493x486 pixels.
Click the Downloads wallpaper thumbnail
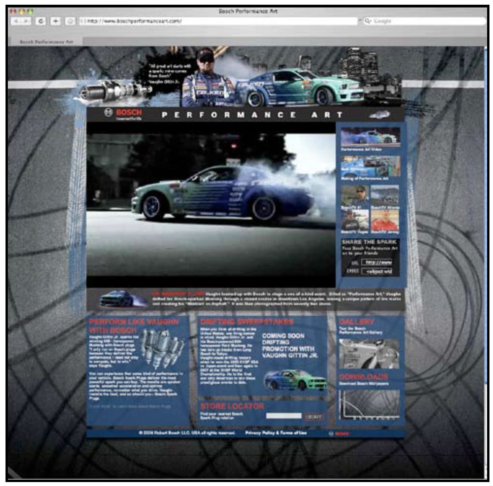click(x=370, y=405)
